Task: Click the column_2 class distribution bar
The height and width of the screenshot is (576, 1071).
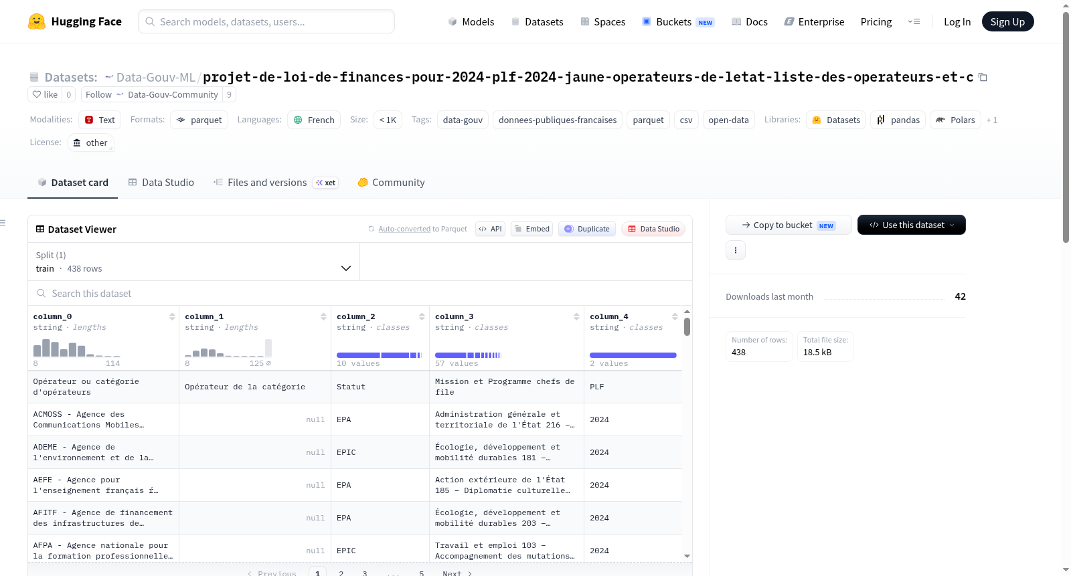Action: coord(380,355)
